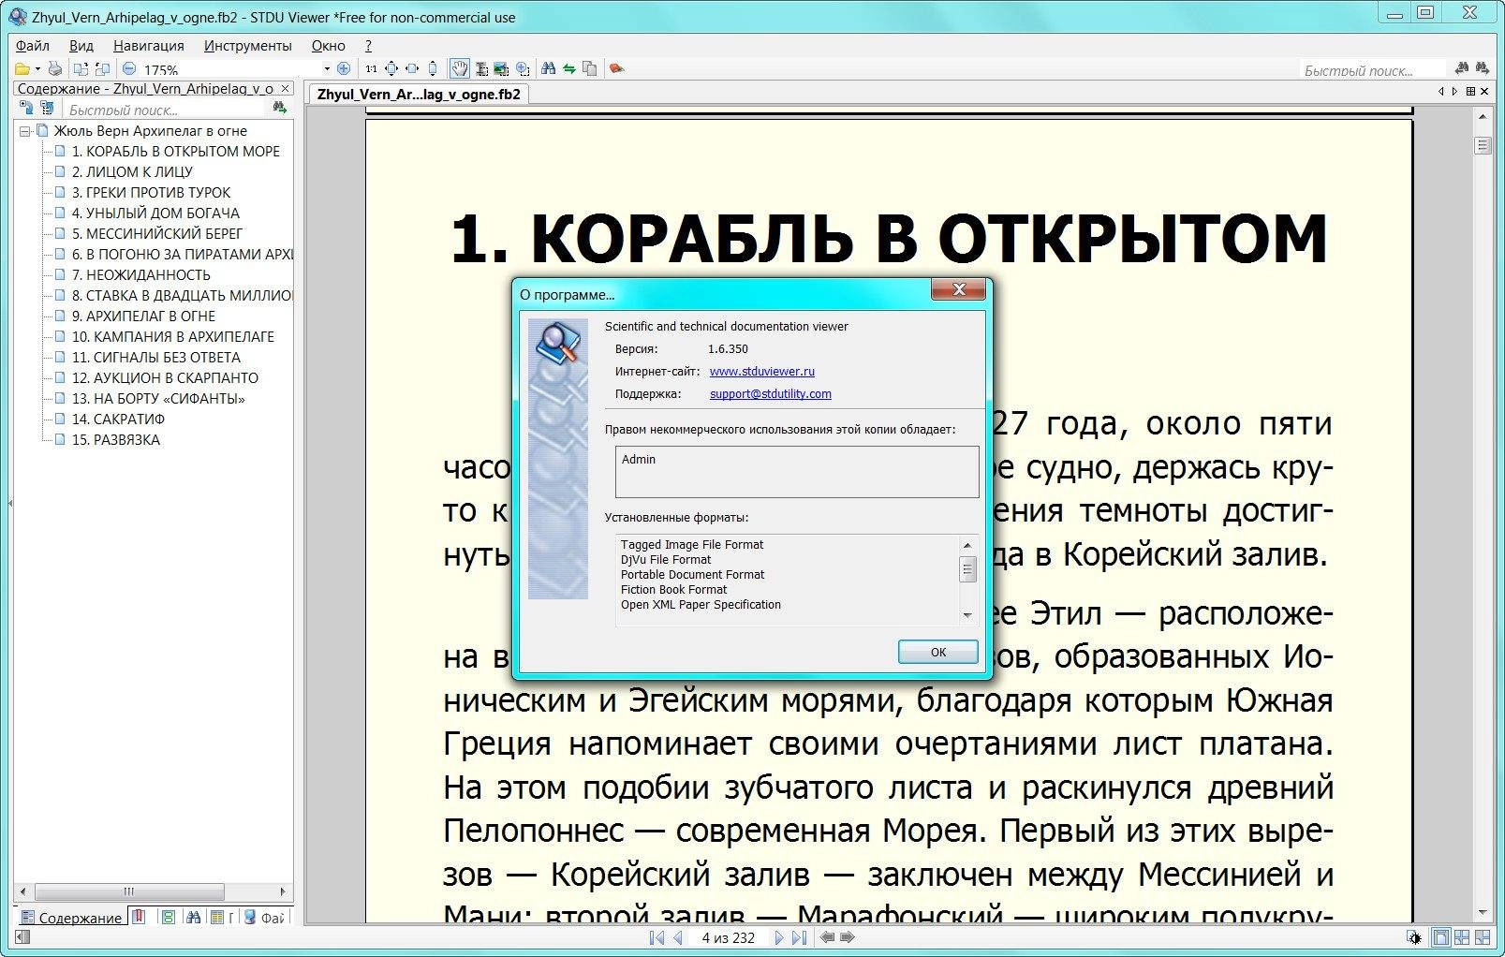
Task: Close the О программе dialog
Action: [958, 290]
